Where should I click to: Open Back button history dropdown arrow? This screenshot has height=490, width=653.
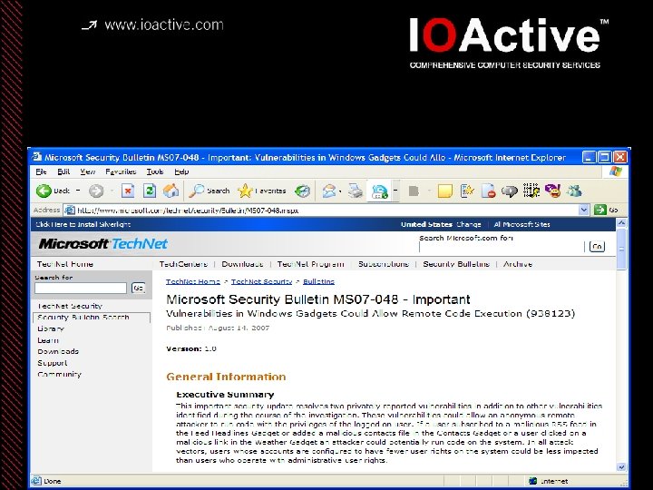click(78, 191)
